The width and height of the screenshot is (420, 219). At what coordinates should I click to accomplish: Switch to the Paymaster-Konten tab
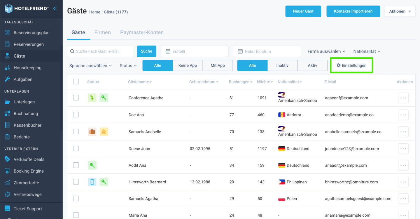tap(142, 32)
